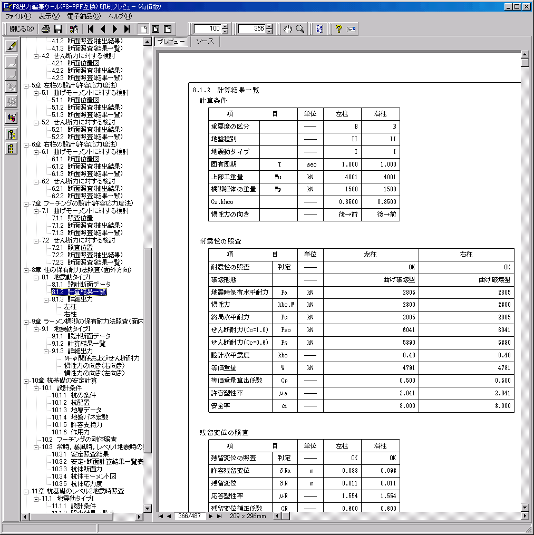Switch to the プレビュー tab

[x=171, y=42]
